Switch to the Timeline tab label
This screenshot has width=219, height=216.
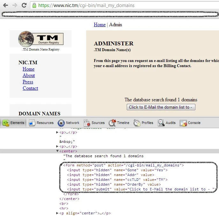point(123,123)
